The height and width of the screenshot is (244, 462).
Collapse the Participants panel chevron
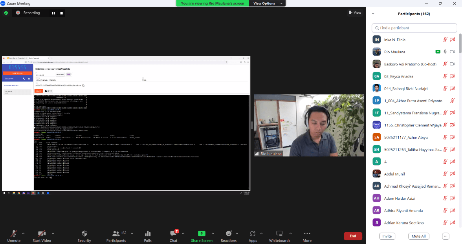click(373, 14)
